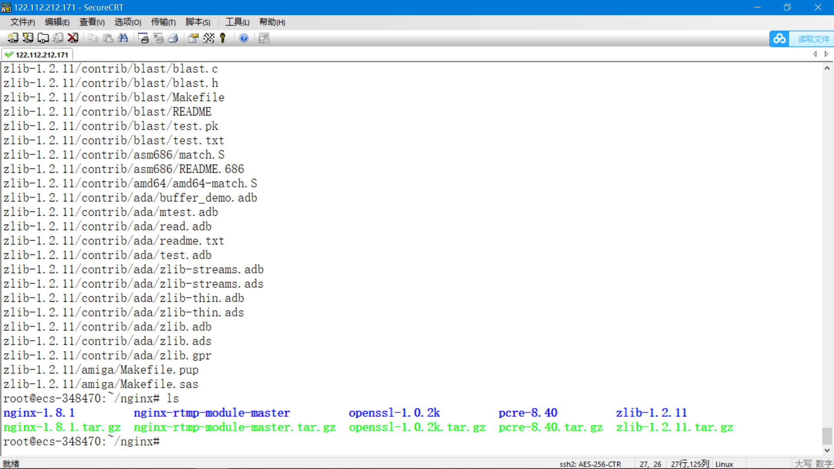Click the Connect in Tab icon
The width and height of the screenshot is (834, 469).
click(x=43, y=38)
